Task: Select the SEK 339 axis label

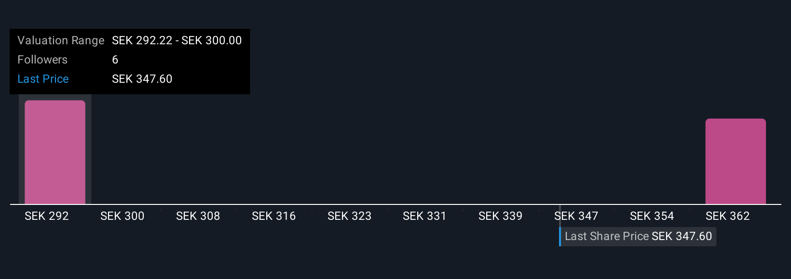Action: pyautogui.click(x=501, y=216)
